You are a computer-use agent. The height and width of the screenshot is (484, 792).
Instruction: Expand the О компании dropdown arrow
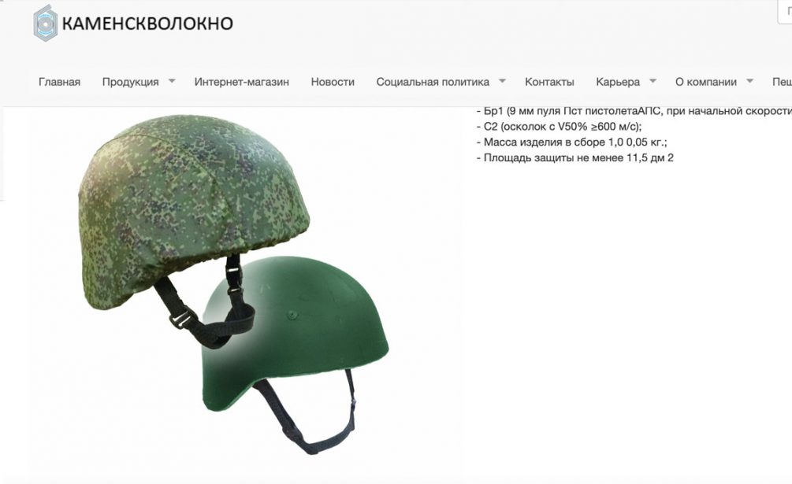pyautogui.click(x=749, y=80)
